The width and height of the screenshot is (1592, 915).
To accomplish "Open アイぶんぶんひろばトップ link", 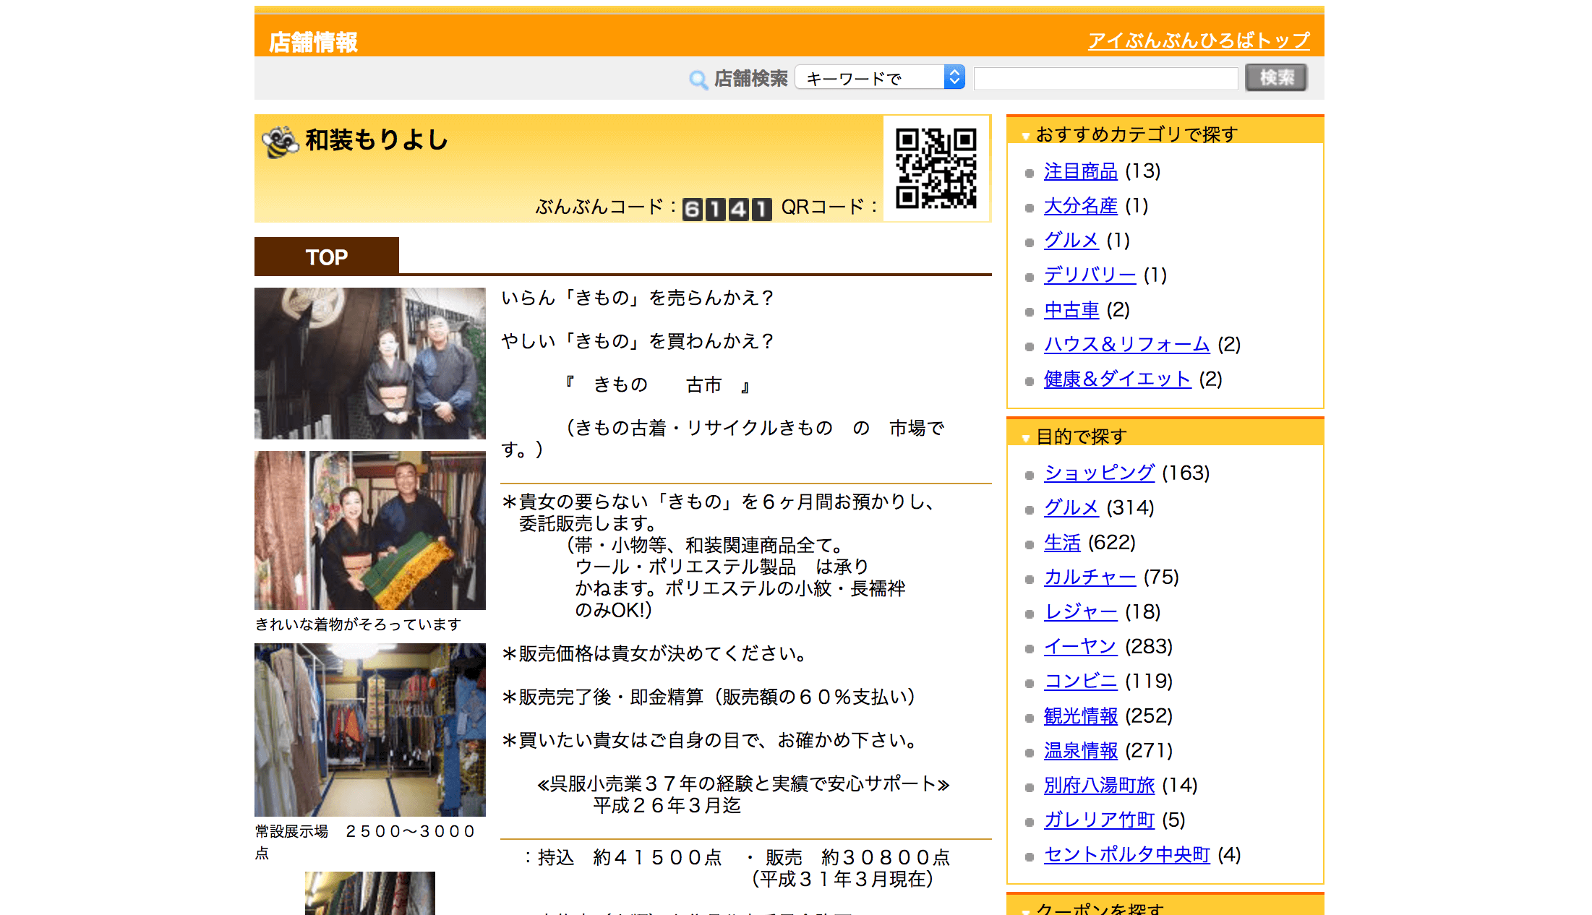I will pyautogui.click(x=1198, y=40).
